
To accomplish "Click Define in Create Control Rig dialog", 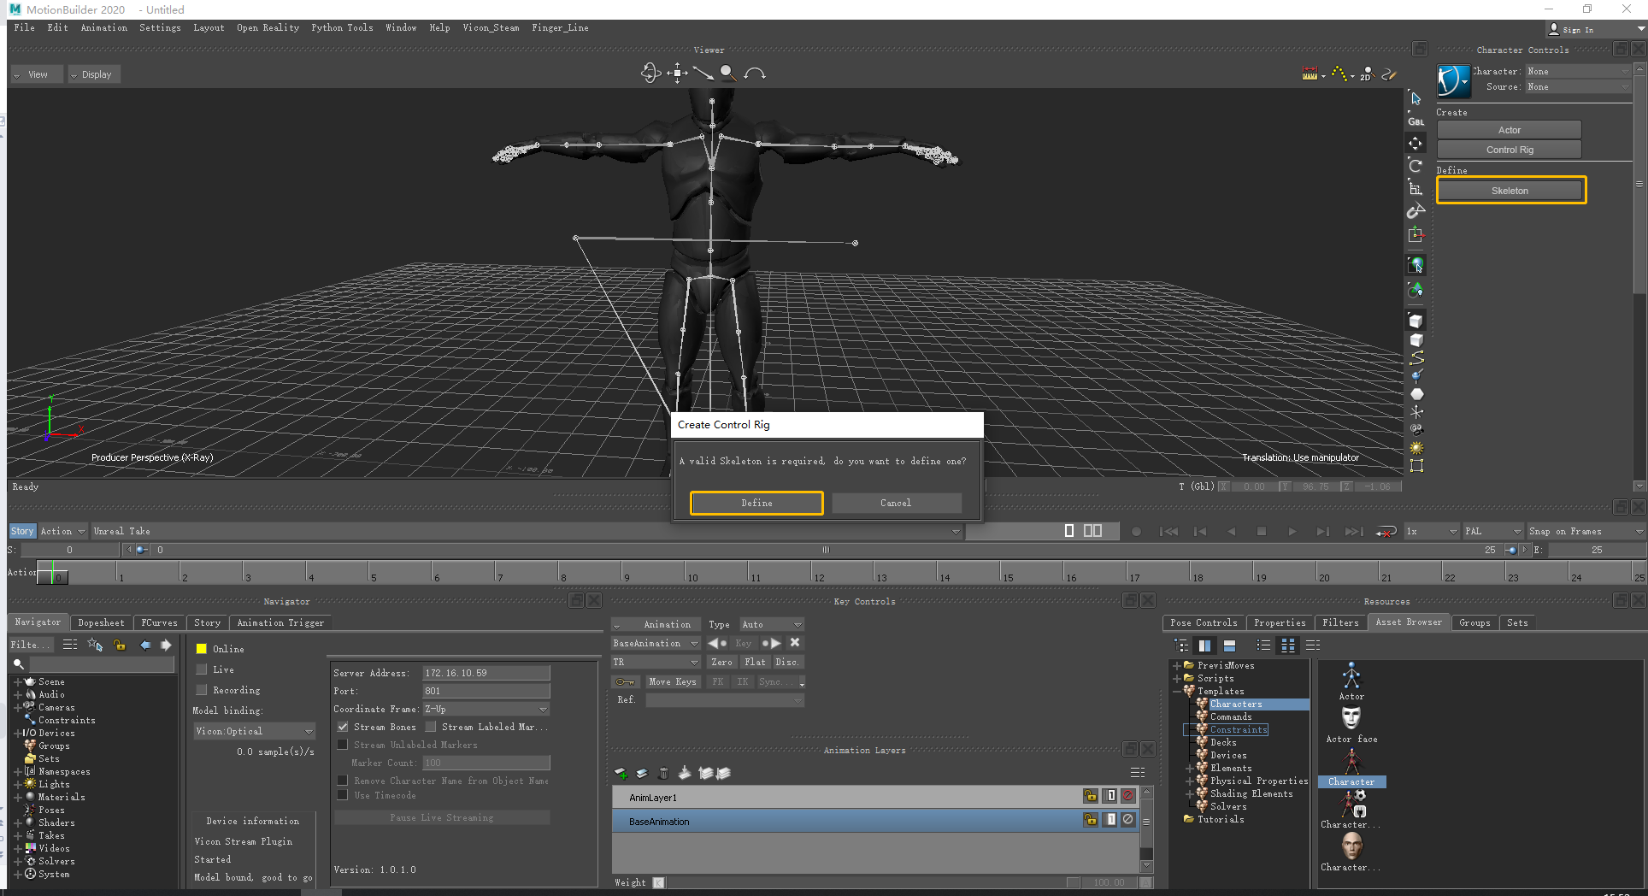I will coord(756,504).
